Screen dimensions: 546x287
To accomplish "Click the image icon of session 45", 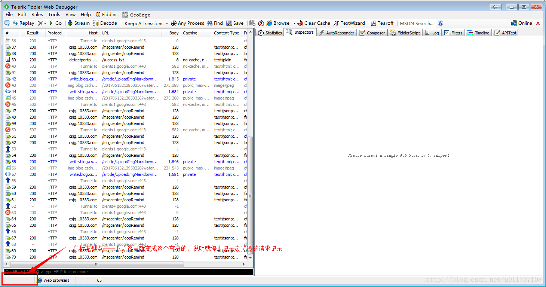I will tap(8, 98).
